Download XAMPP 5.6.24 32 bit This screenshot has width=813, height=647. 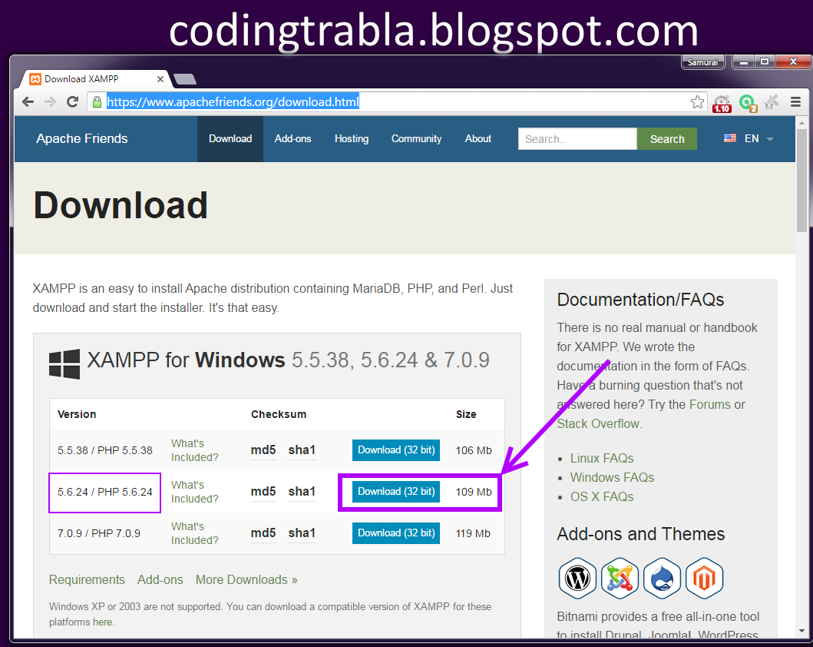tap(396, 491)
